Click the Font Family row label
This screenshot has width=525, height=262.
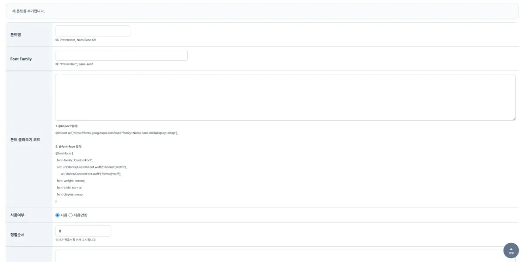pos(21,59)
